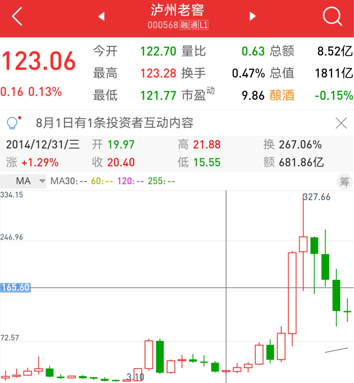Open the 8月1日 investor interaction message
The height and width of the screenshot is (383, 354).
(115, 123)
